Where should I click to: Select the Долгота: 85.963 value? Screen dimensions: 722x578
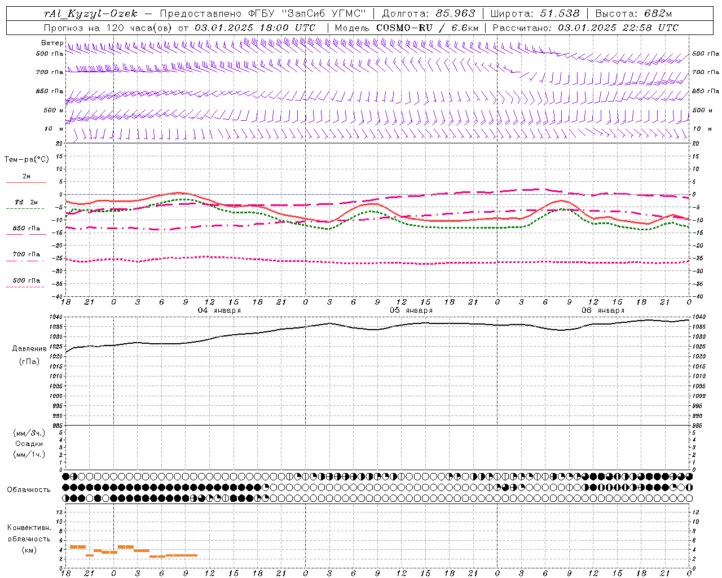click(429, 14)
